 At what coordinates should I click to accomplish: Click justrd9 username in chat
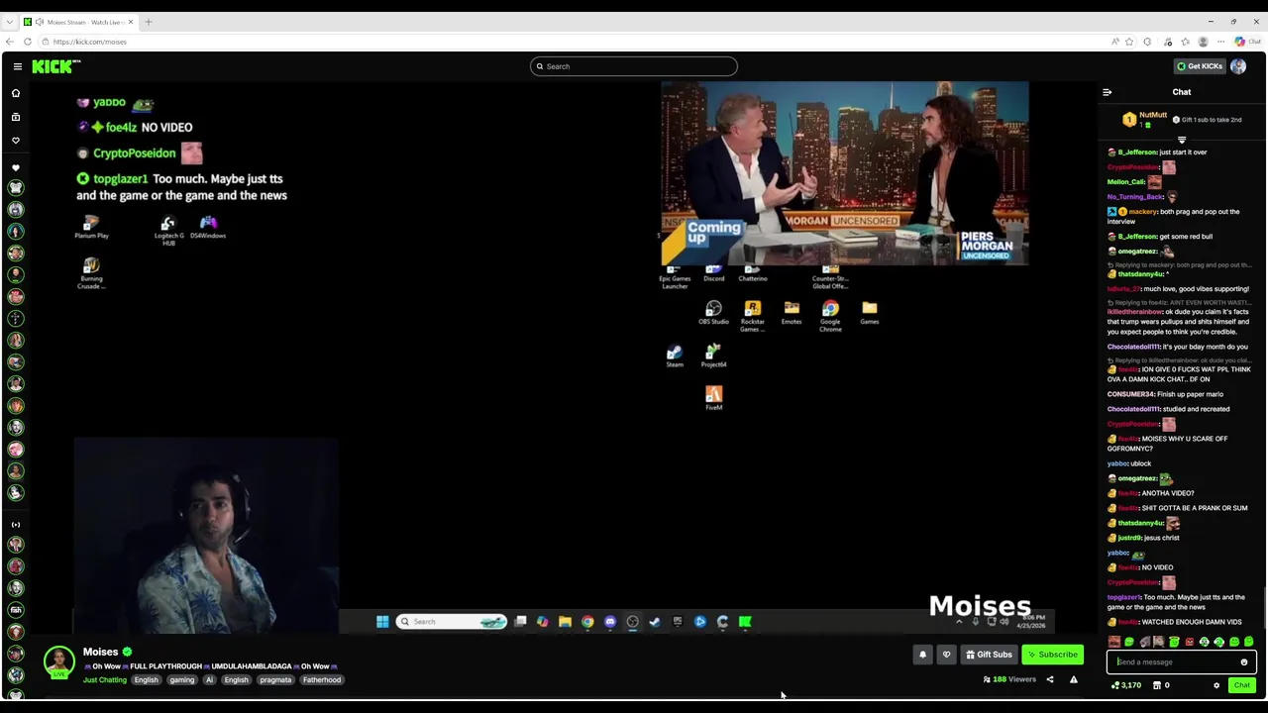point(1129,538)
